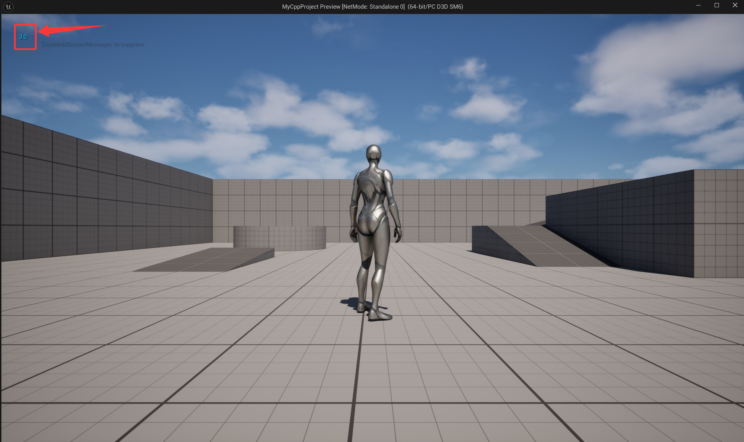This screenshot has height=442, width=744.
Task: Maximize the preview window
Action: tap(717, 6)
